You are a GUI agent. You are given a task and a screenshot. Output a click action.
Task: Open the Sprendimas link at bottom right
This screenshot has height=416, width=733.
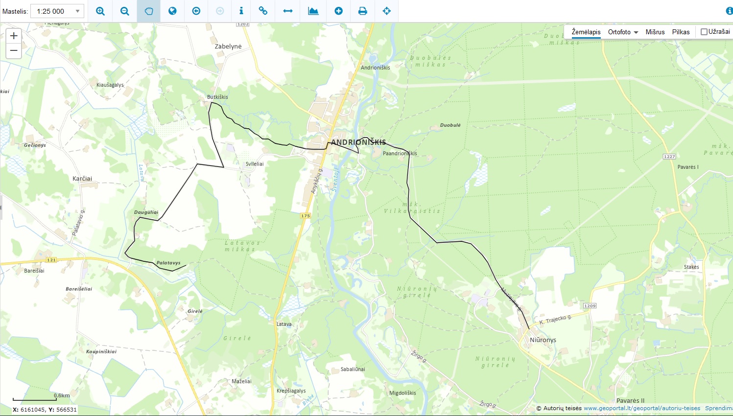click(719, 408)
